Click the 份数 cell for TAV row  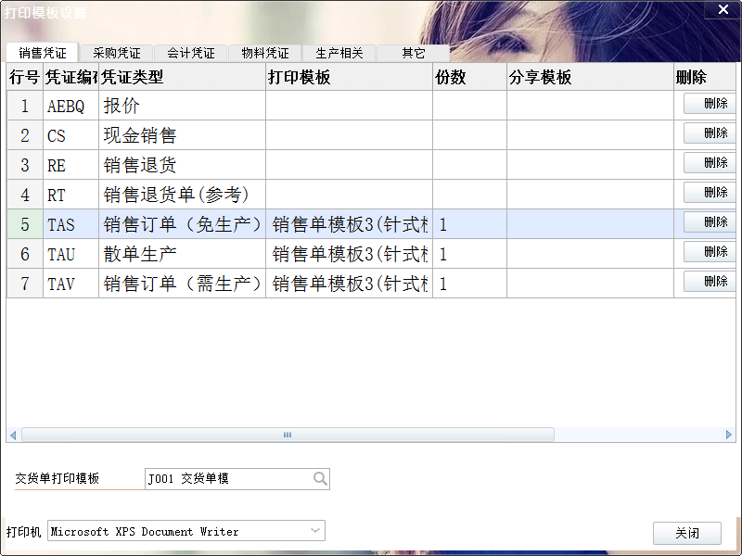pos(469,284)
